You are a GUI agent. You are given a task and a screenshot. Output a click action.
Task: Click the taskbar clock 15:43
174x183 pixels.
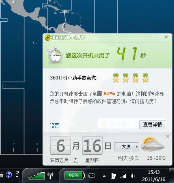[x=154, y=172]
